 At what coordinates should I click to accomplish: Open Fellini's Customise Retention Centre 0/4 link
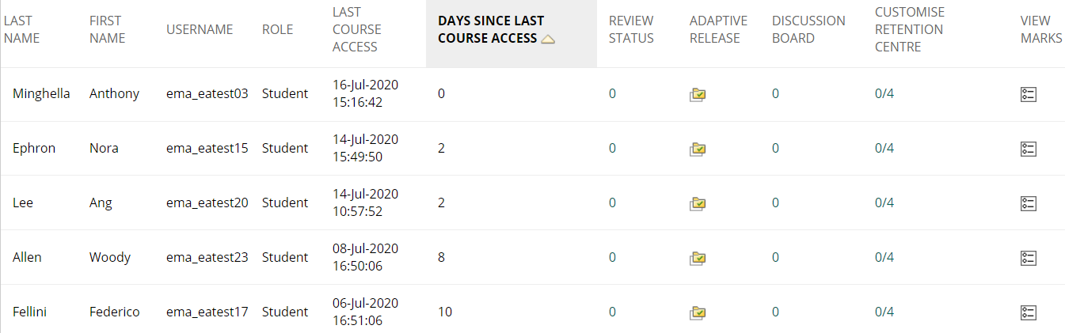click(x=884, y=312)
